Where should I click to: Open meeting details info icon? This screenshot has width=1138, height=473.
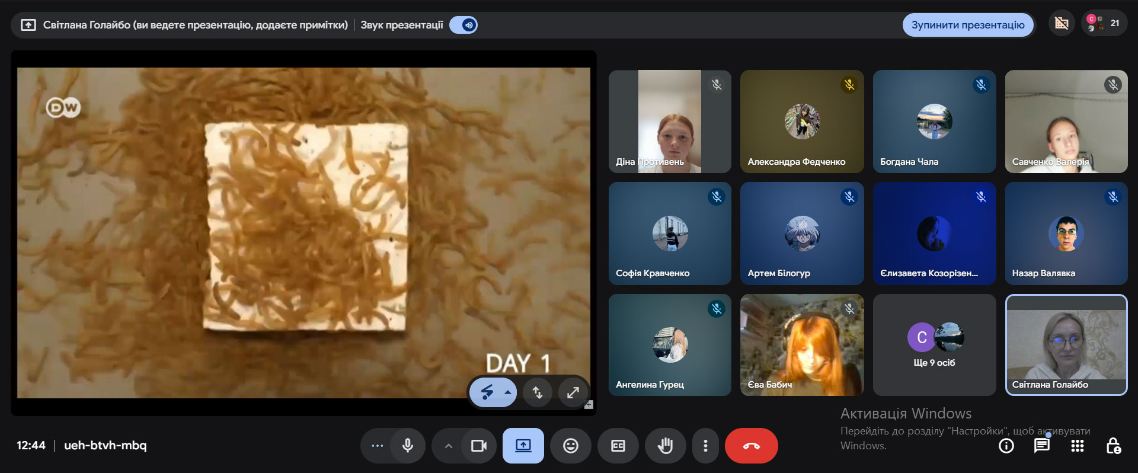1006,446
